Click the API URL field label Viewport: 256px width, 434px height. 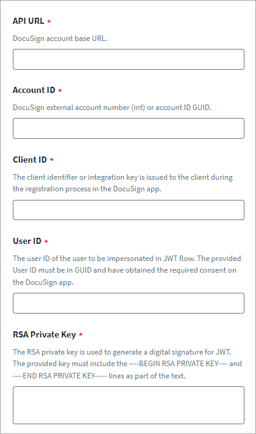click(x=29, y=21)
